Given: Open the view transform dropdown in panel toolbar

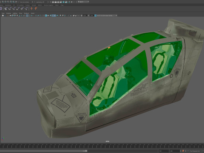Looking at the screenshot, I should coord(107,15).
